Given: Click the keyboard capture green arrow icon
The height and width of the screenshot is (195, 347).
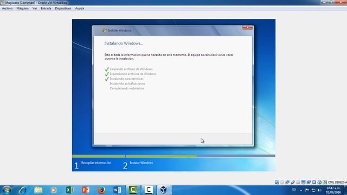Looking at the screenshot, I should click(x=324, y=182).
